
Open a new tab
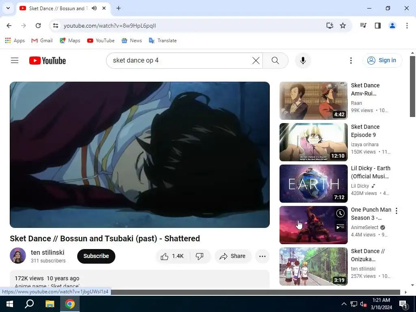point(119,8)
